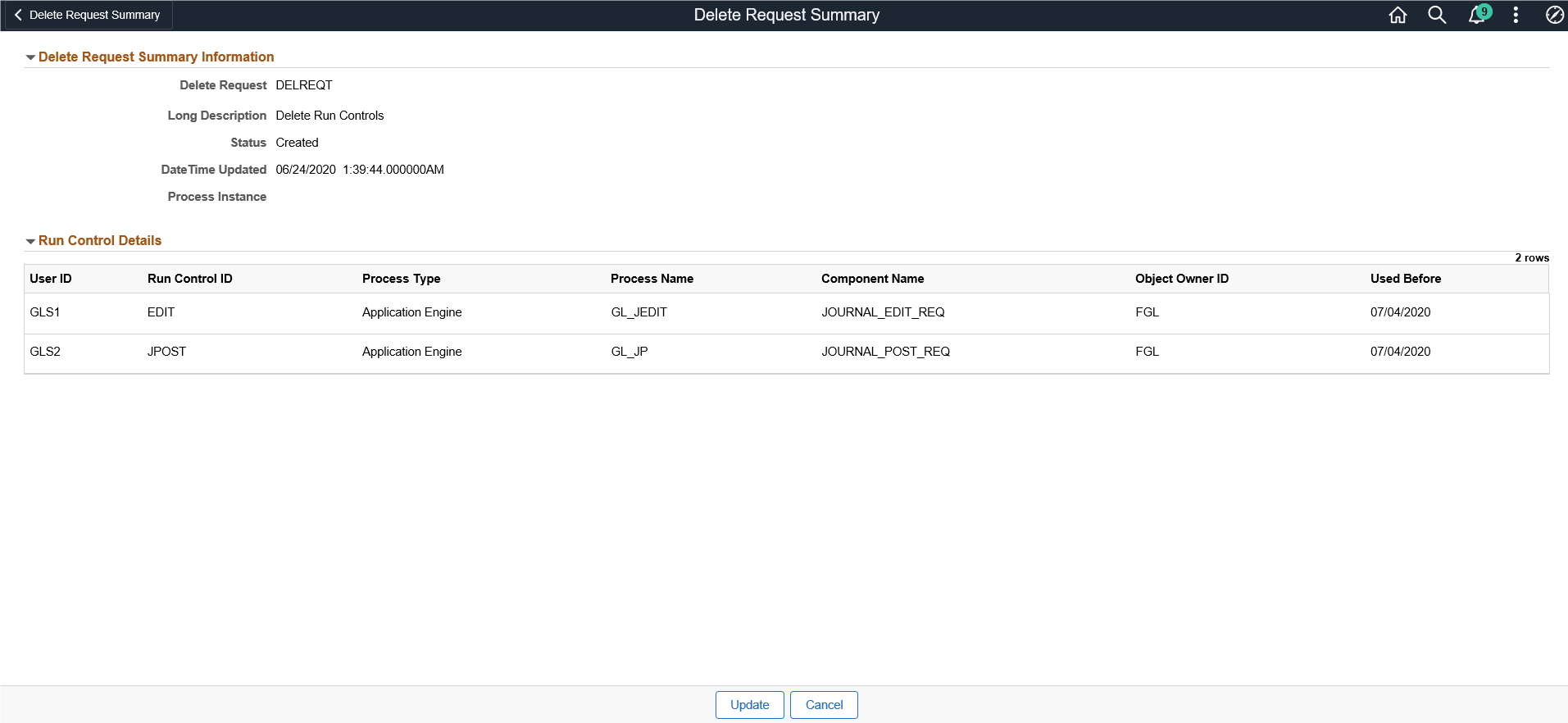
Task: Select the Process Type column header
Action: (x=402, y=279)
